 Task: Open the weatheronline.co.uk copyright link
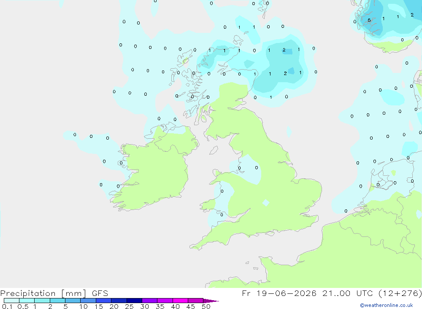(x=387, y=305)
